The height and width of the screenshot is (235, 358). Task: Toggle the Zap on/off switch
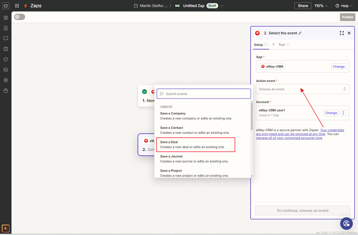(x=20, y=17)
